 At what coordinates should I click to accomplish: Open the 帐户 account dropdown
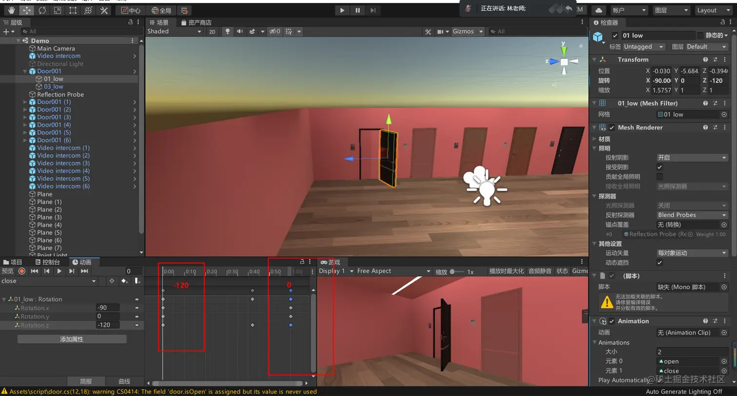[x=629, y=10]
